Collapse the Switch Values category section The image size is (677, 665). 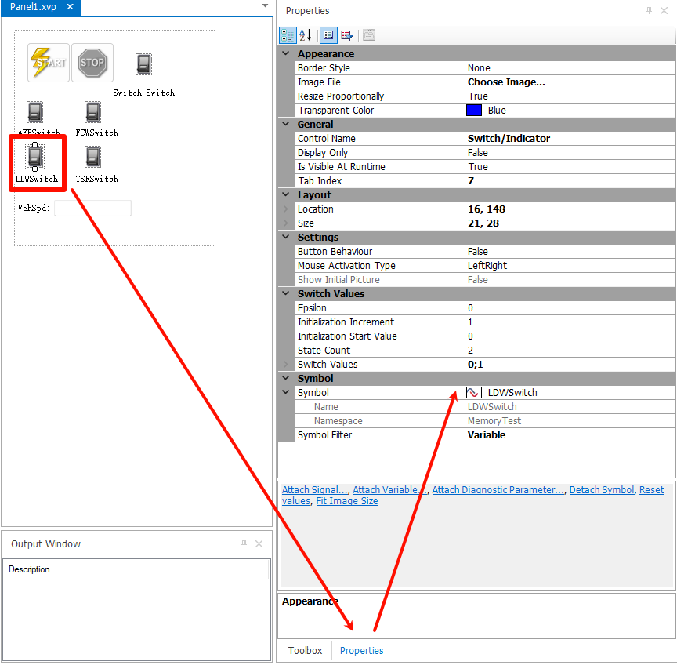tap(286, 294)
